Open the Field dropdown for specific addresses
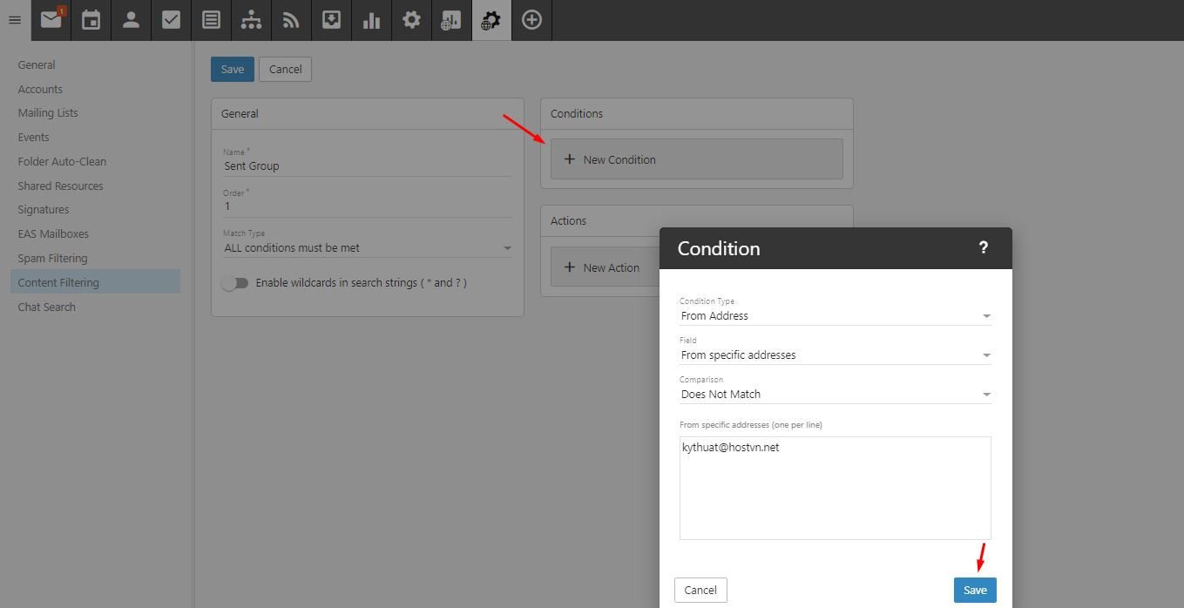This screenshot has height=608, width=1184. [835, 355]
